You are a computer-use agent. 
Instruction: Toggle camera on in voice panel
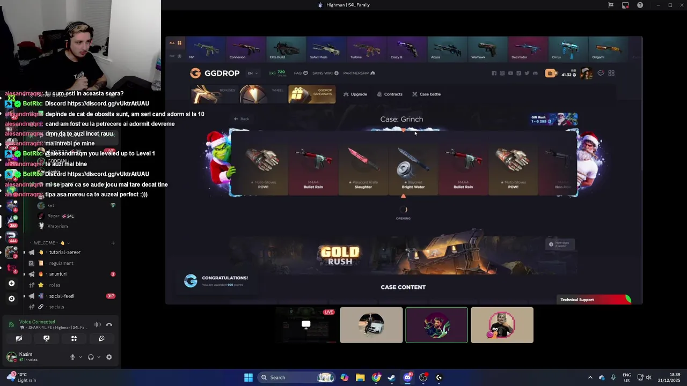(19, 338)
